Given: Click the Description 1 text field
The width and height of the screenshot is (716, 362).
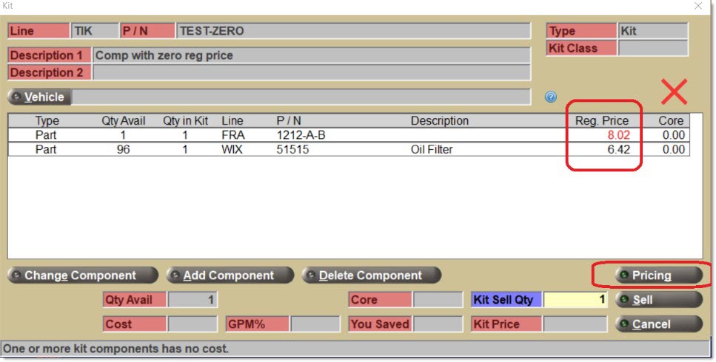Looking at the screenshot, I should tap(311, 55).
